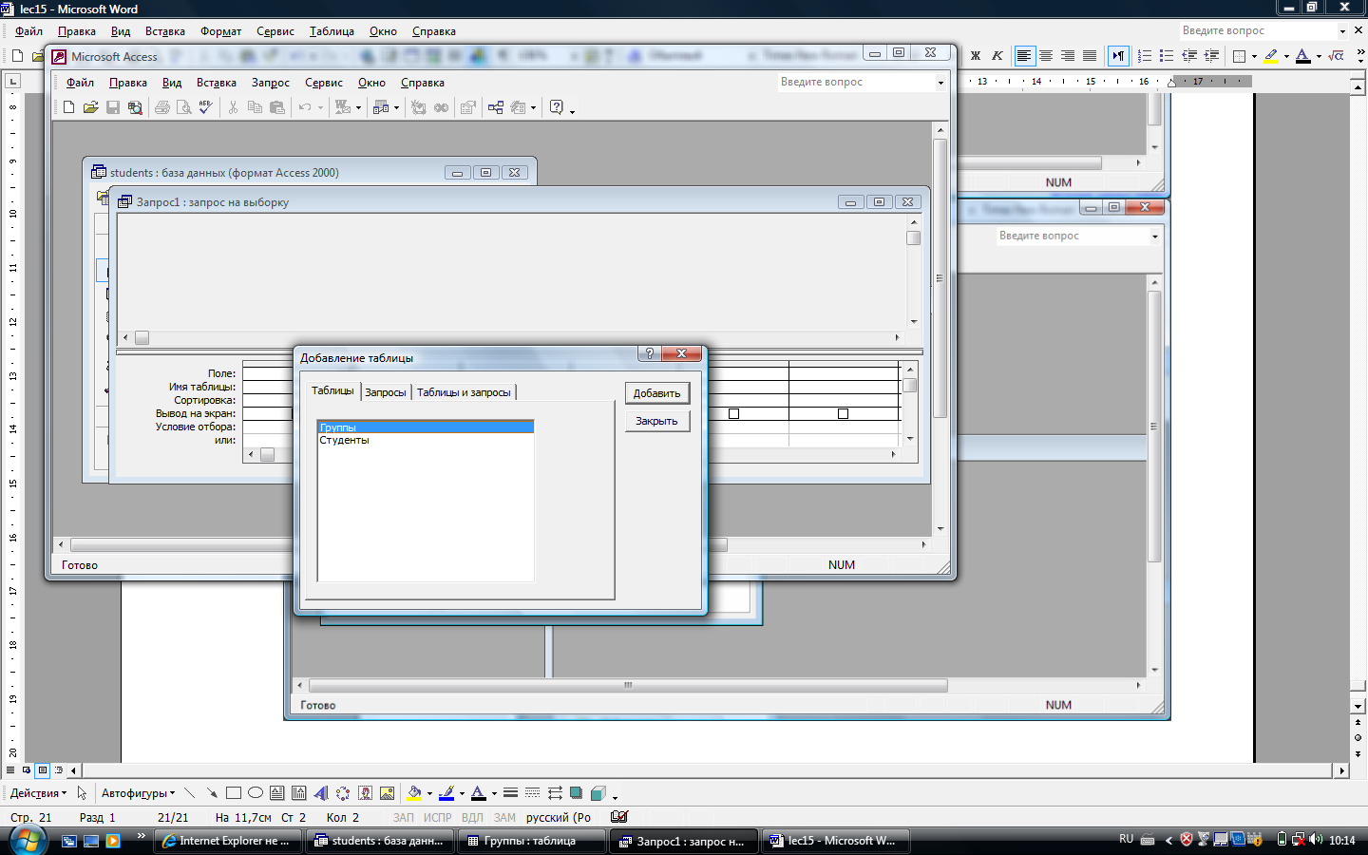Create a new object in Access toolbar

[69, 107]
